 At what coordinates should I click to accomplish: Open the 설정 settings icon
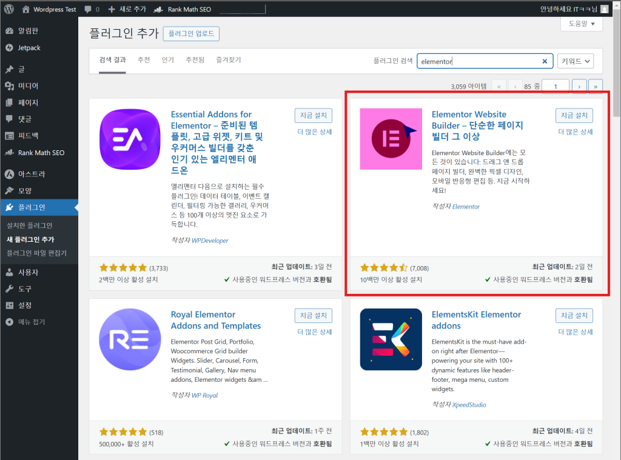(10, 305)
